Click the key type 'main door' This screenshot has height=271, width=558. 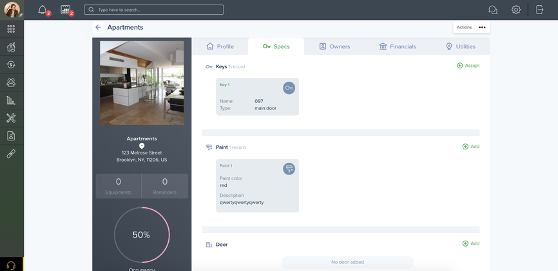click(265, 108)
